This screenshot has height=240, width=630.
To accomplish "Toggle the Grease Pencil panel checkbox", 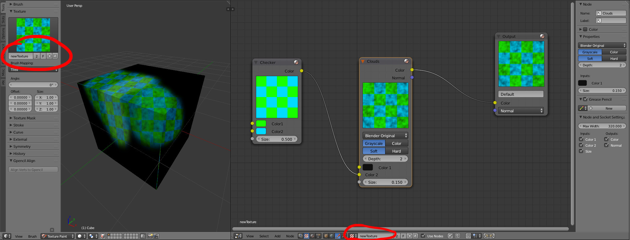I will pos(585,99).
